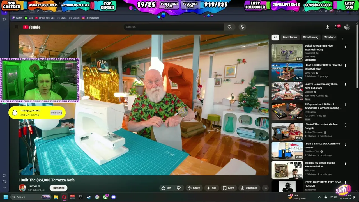This screenshot has width=359, height=202.
Task: Open Windows notification bell in tray
Action: coord(354,197)
